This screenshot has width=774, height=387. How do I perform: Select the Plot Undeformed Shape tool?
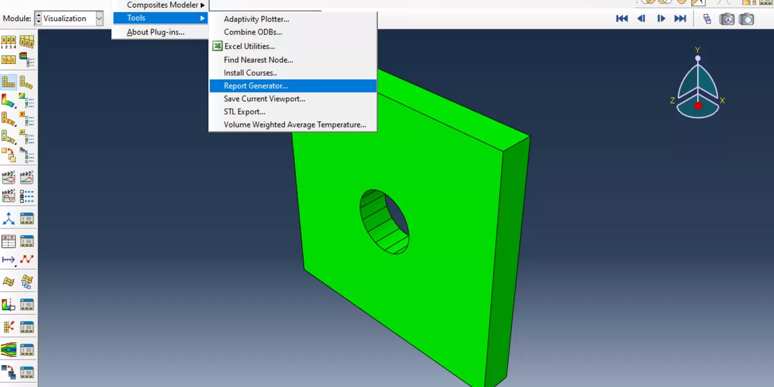point(8,82)
